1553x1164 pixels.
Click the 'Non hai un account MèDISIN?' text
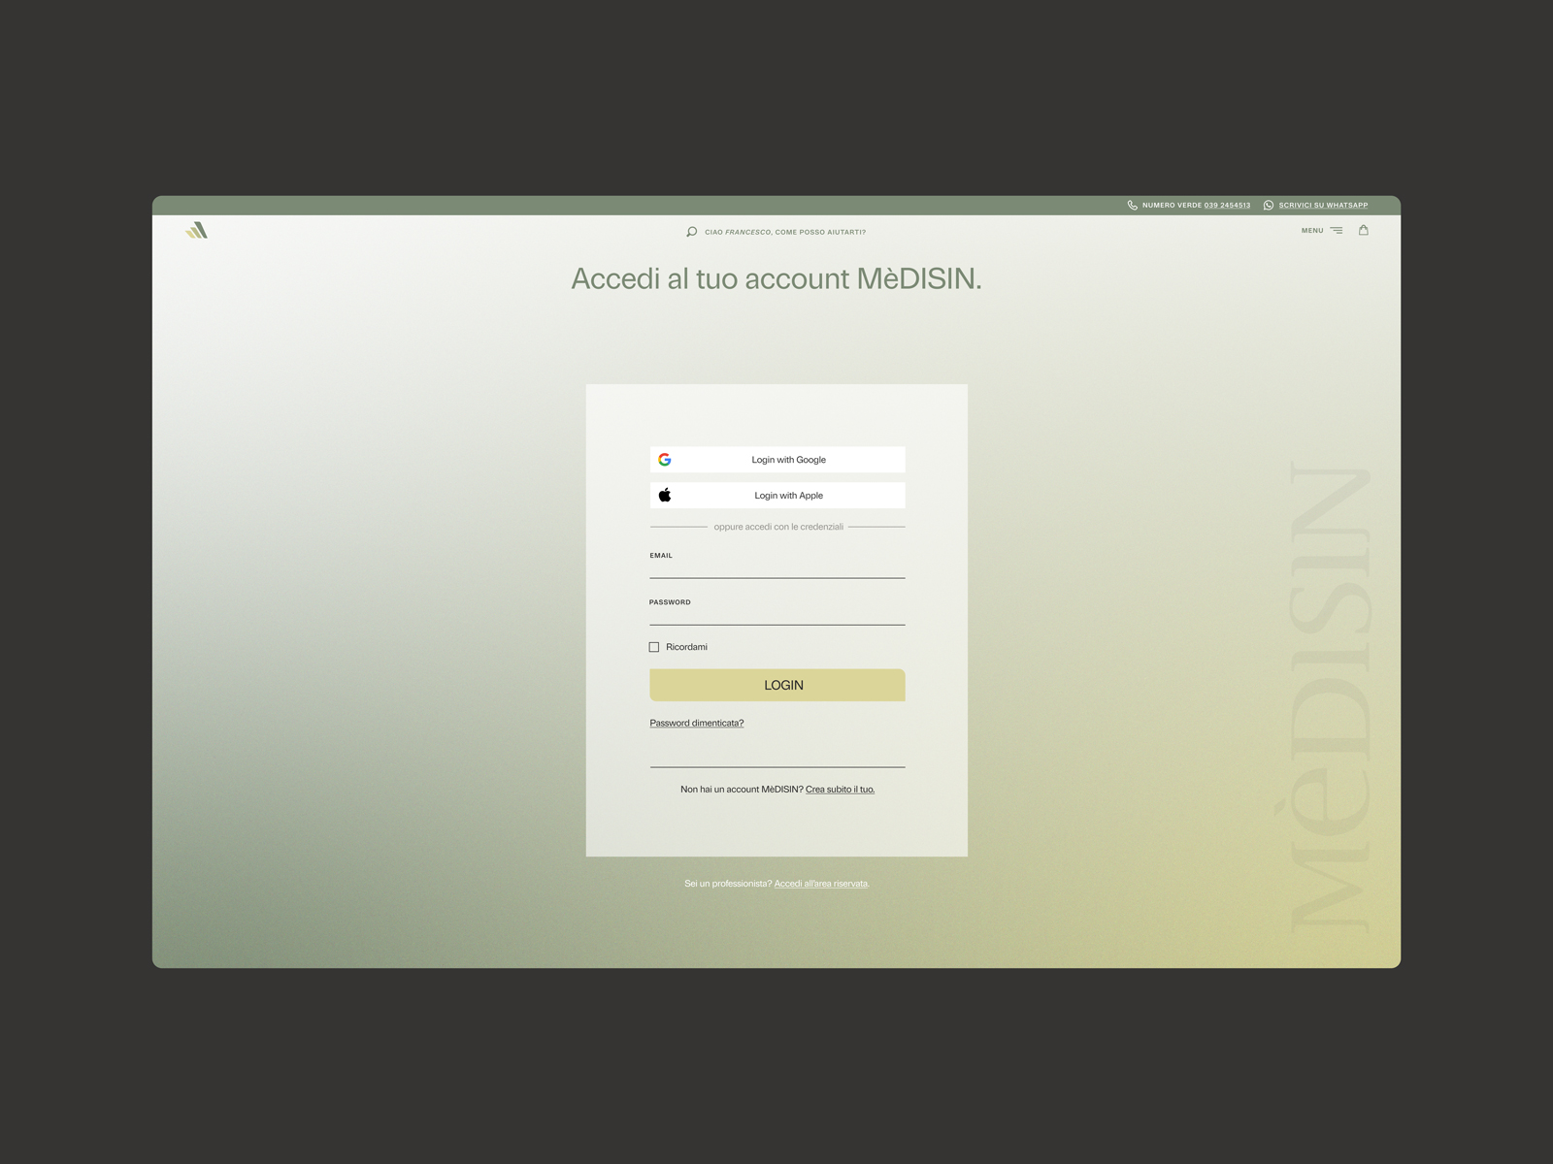tap(742, 790)
